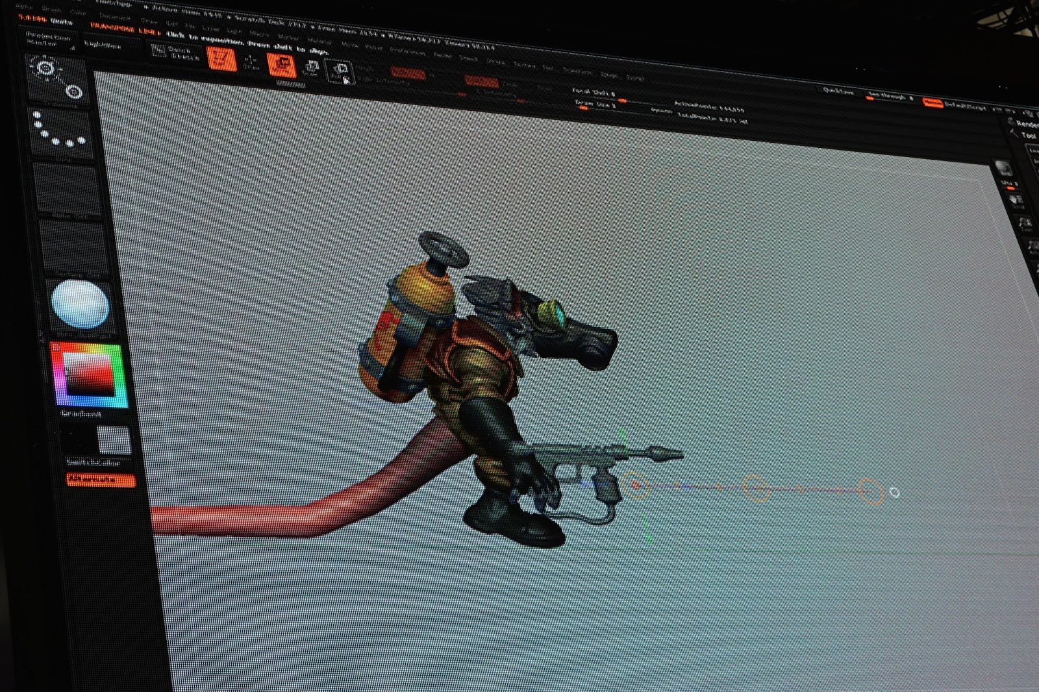Toggle the Mrgb channel button
This screenshot has height=692, width=1039.
click(366, 68)
